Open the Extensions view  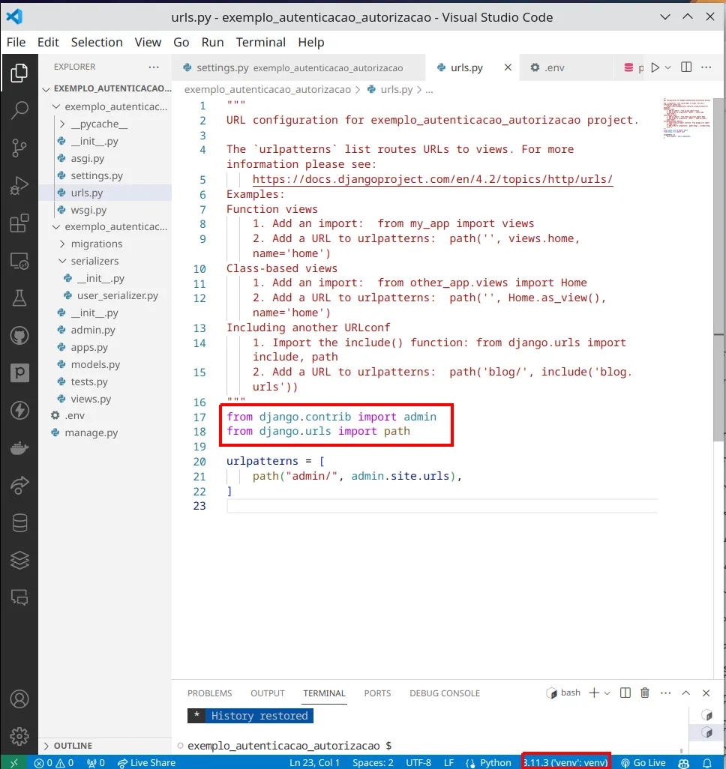pos(19,223)
